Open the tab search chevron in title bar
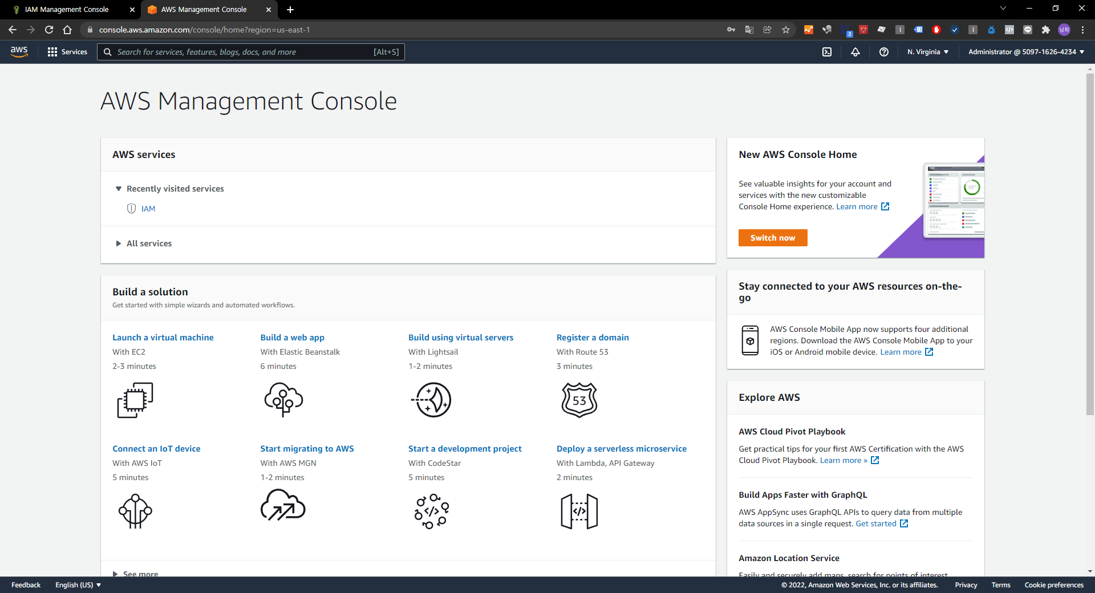 pyautogui.click(x=1003, y=9)
